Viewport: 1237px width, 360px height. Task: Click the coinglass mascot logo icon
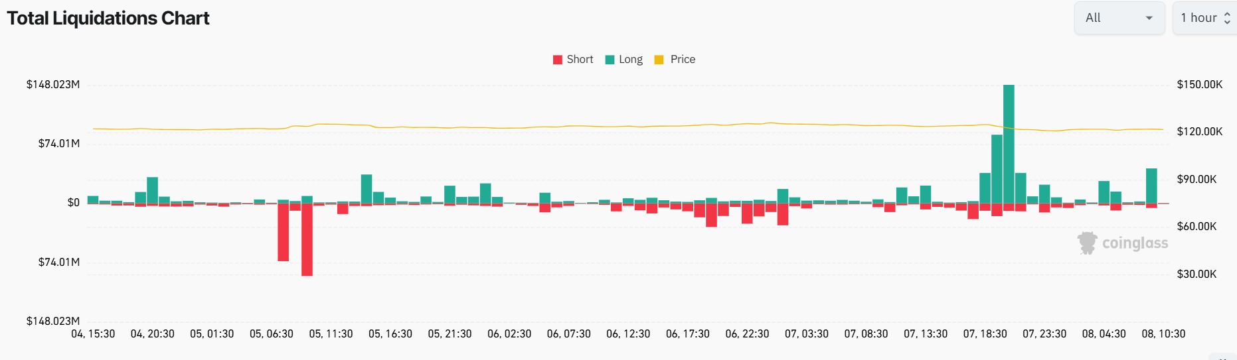coord(1087,243)
